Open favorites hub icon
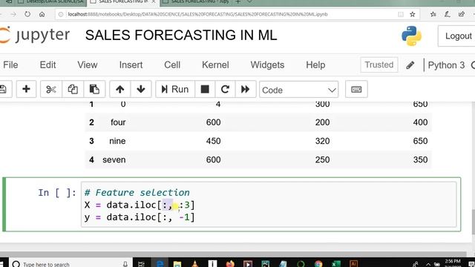 [x=433, y=14]
